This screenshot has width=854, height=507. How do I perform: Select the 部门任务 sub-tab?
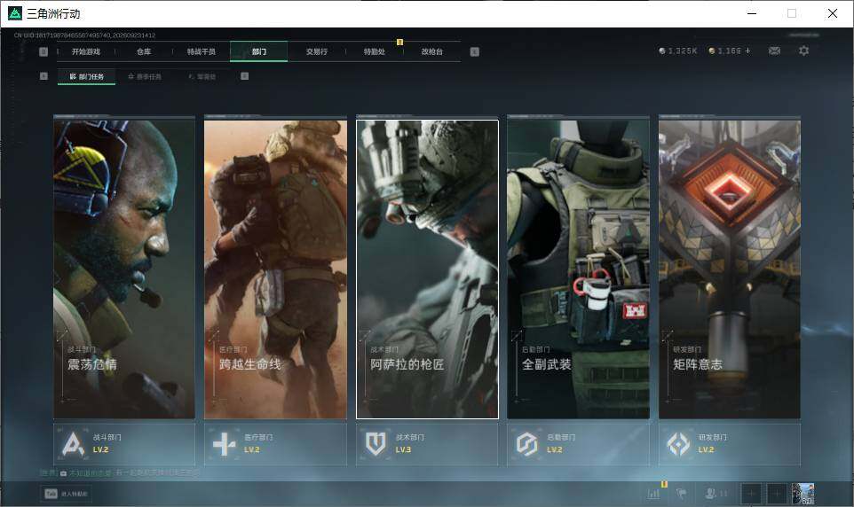click(87, 77)
